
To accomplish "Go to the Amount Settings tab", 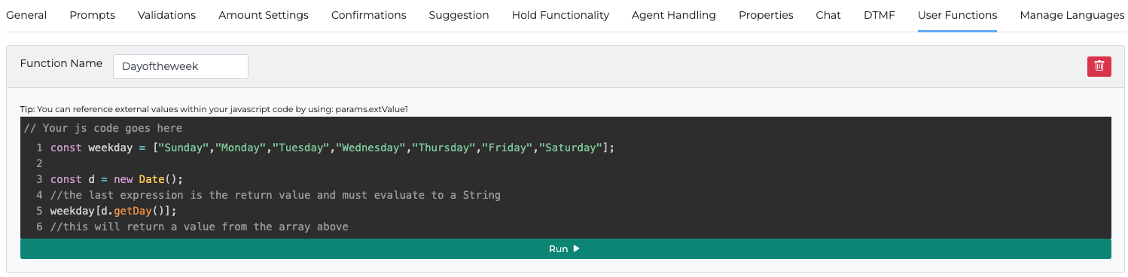I will [264, 15].
